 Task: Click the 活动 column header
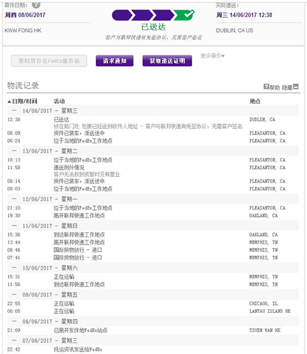[59, 101]
